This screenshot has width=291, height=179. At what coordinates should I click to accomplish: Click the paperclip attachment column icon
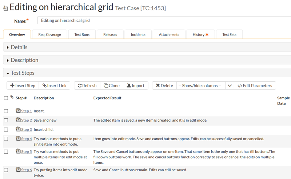coord(12,97)
